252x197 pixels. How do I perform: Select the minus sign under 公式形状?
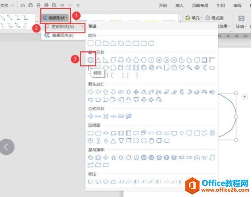click(98, 116)
